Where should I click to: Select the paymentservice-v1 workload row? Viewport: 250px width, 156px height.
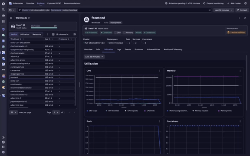42,102
